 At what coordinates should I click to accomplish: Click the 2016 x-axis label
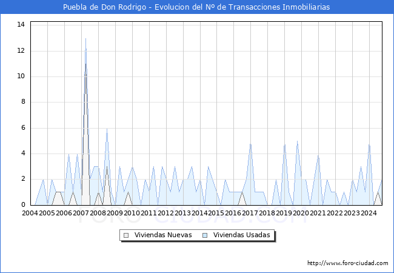pyautogui.click(x=233, y=213)
